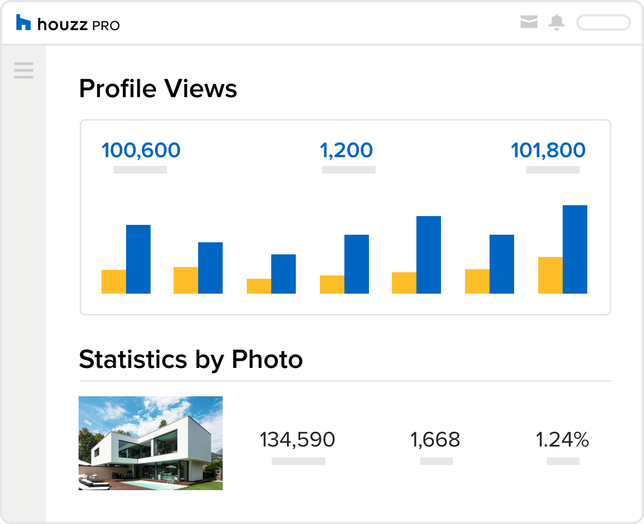Click the houzz PRO brand text
The height and width of the screenshot is (524, 644).
[x=79, y=24]
